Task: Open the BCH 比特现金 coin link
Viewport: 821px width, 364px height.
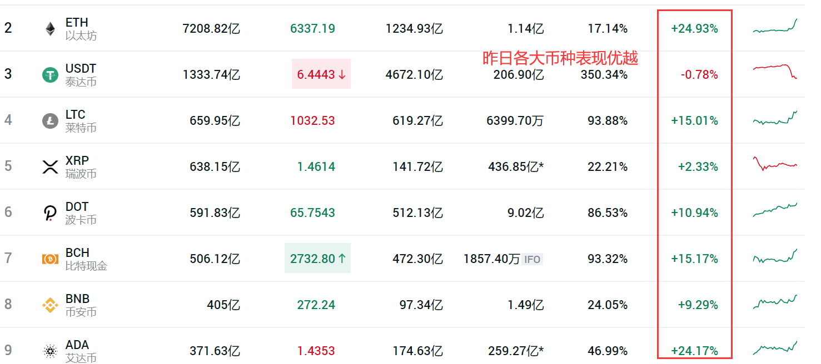Action: click(x=86, y=259)
